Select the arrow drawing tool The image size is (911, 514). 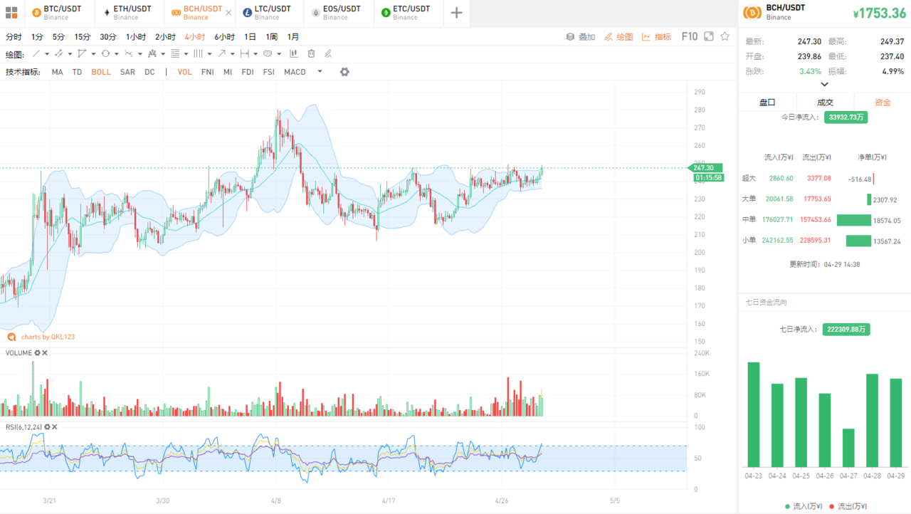(x=221, y=53)
